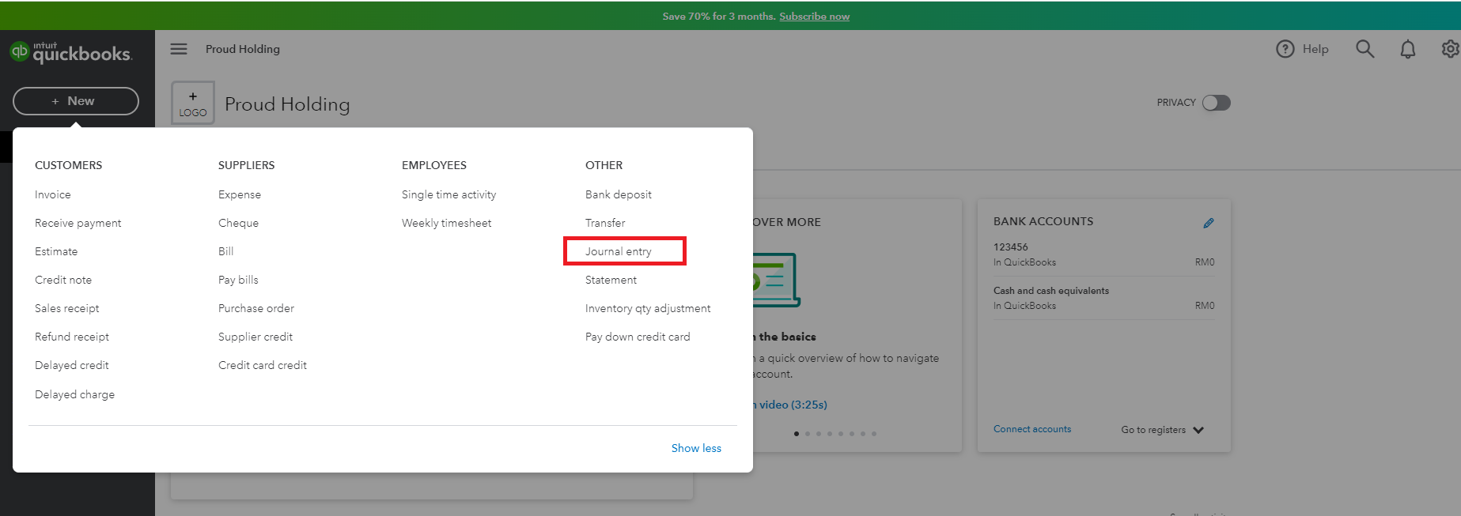
Task: Select Single time activity
Action: point(449,194)
